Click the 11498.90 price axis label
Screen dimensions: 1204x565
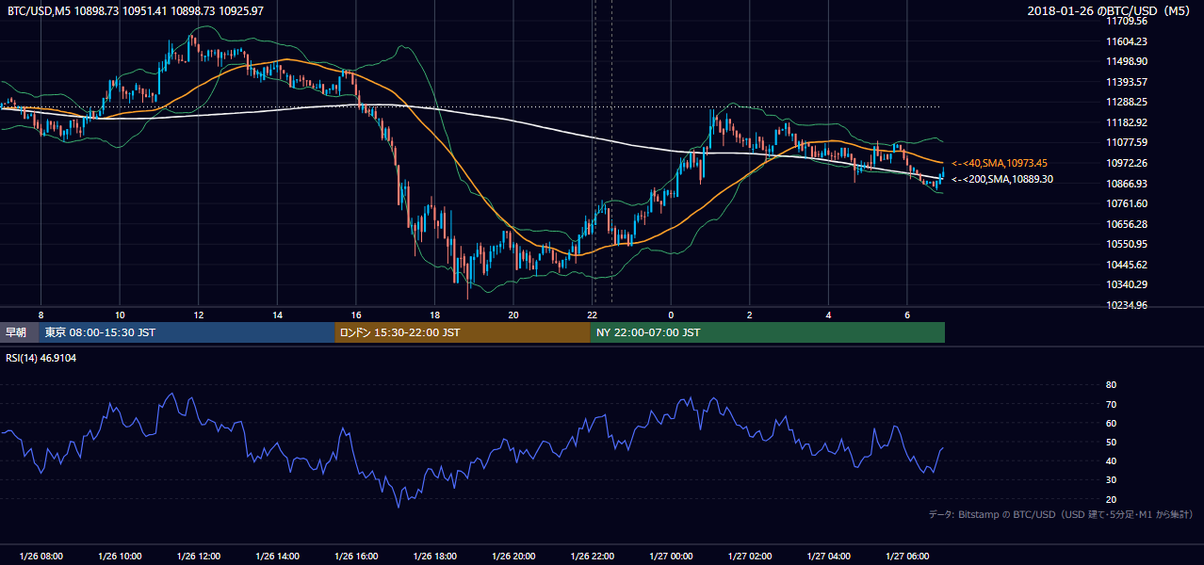tap(1127, 61)
